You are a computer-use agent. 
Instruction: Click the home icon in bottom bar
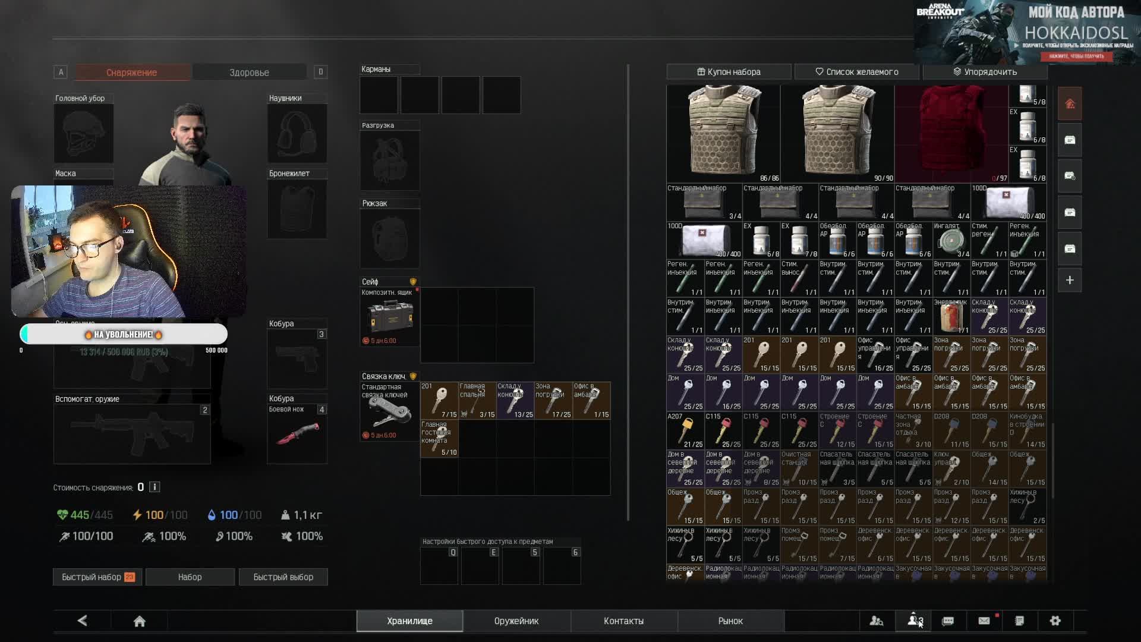(139, 621)
